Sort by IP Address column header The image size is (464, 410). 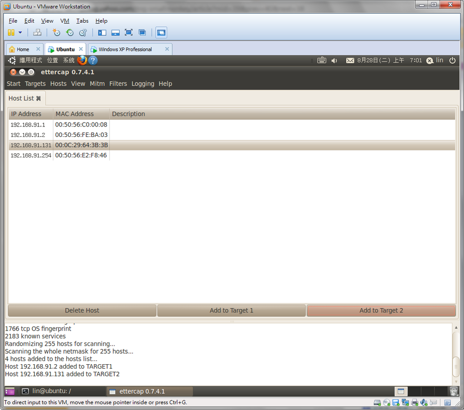pos(31,114)
